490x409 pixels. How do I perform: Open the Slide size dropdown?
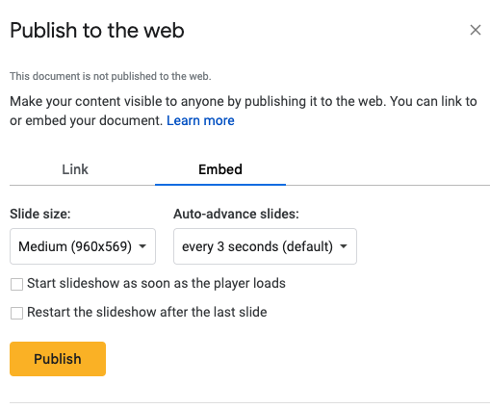point(83,246)
